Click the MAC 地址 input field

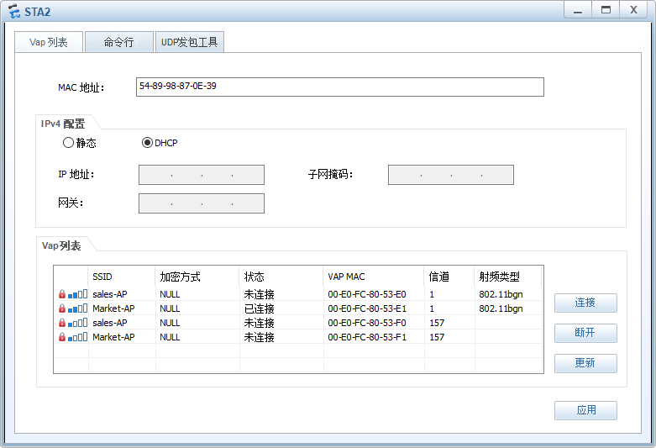pos(339,87)
